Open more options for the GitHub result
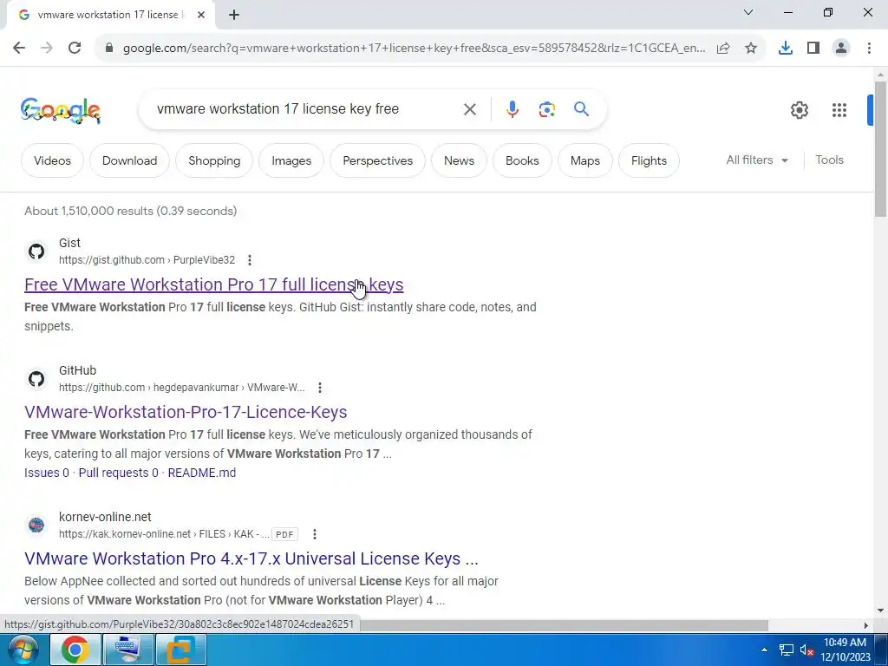Image resolution: width=888 pixels, height=666 pixels. point(320,388)
